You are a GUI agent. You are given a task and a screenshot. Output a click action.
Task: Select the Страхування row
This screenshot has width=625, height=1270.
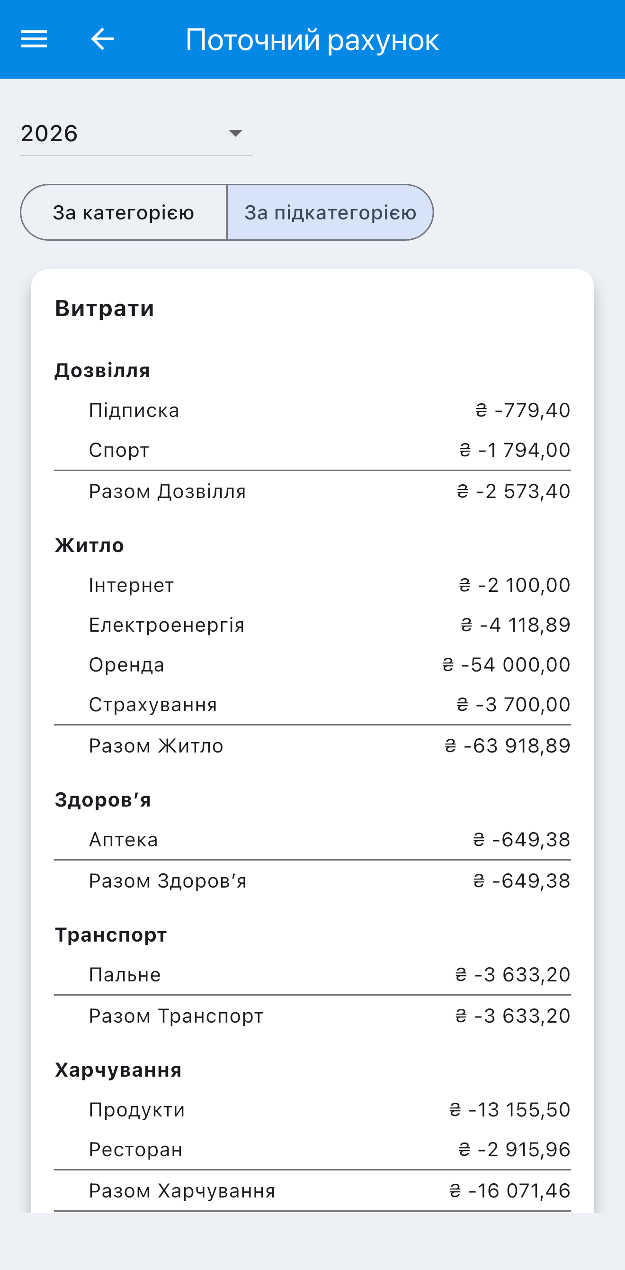click(x=312, y=705)
